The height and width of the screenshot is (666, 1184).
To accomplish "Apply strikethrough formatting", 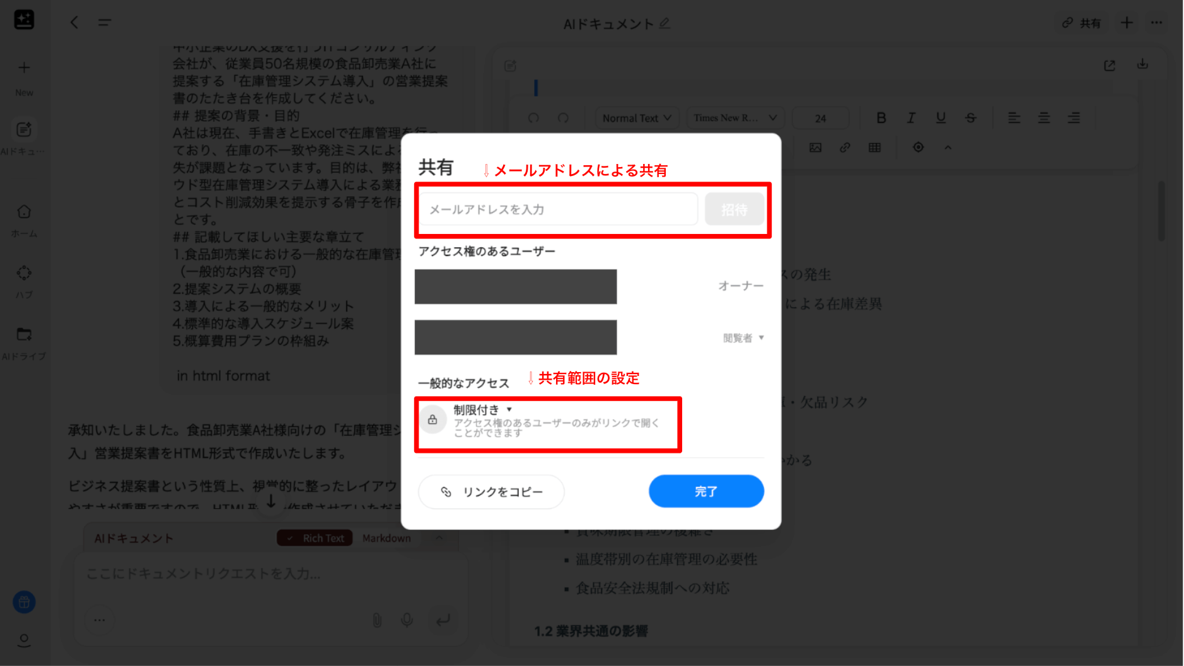I will pyautogui.click(x=971, y=118).
